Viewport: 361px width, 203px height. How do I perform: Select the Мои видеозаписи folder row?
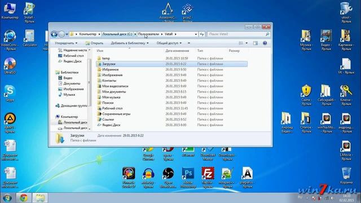click(x=171, y=86)
